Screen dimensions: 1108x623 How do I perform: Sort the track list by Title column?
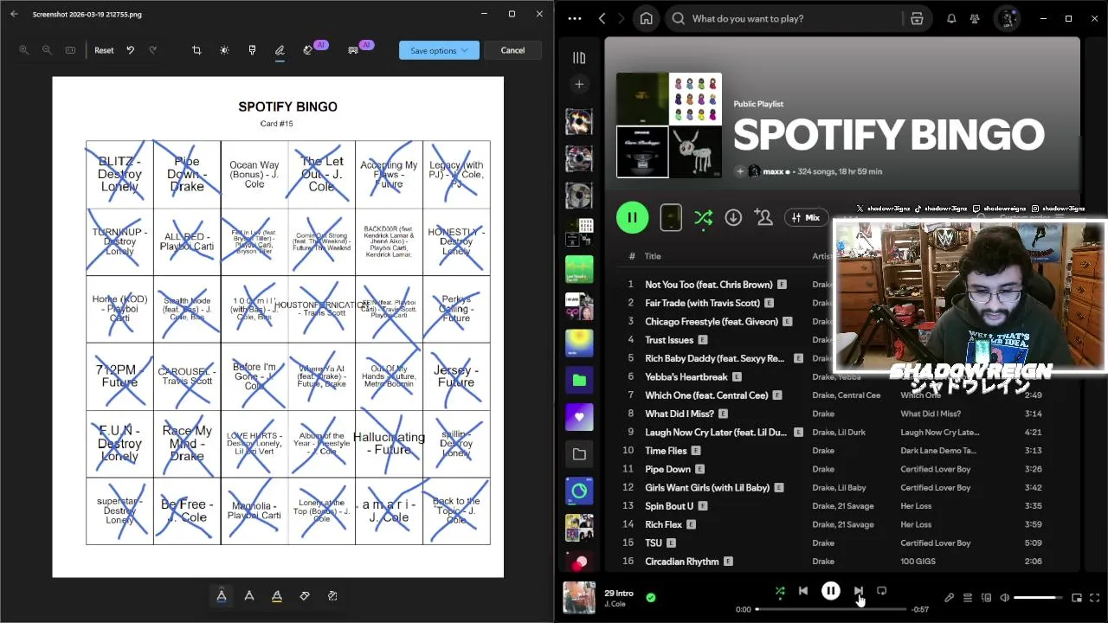[653, 256]
